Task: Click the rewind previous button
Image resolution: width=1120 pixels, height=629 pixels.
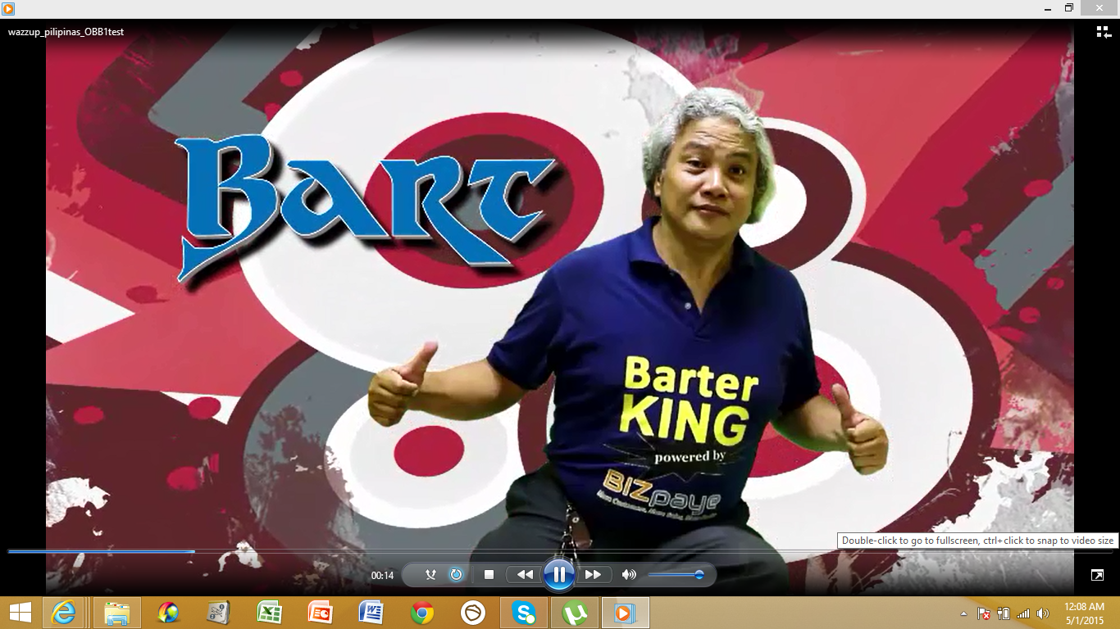Action: (x=524, y=575)
